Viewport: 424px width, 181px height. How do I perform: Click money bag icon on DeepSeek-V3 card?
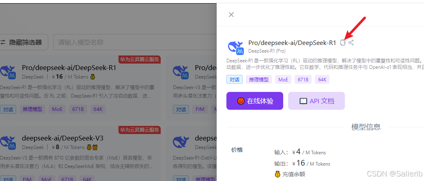(89, 147)
